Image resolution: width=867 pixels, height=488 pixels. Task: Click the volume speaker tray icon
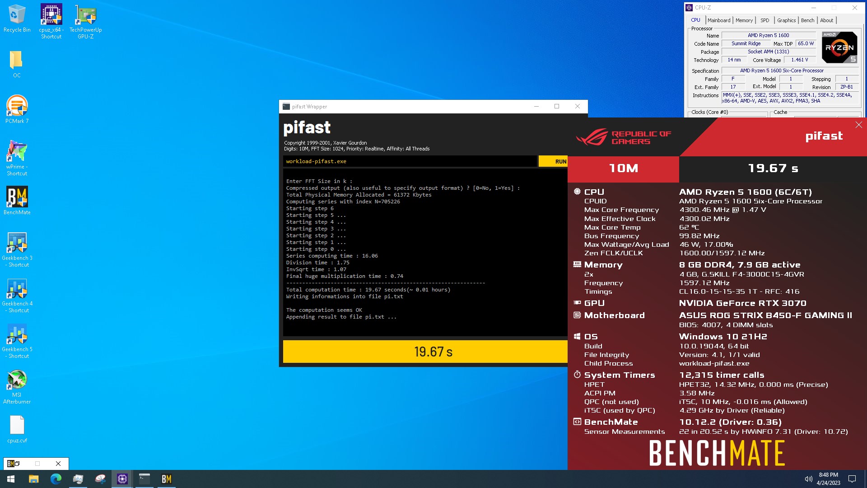[808, 479]
